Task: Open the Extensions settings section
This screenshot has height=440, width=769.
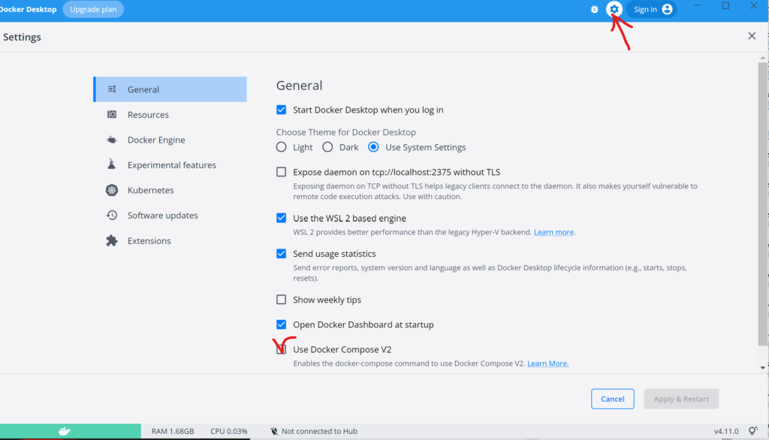Action: click(x=170, y=240)
